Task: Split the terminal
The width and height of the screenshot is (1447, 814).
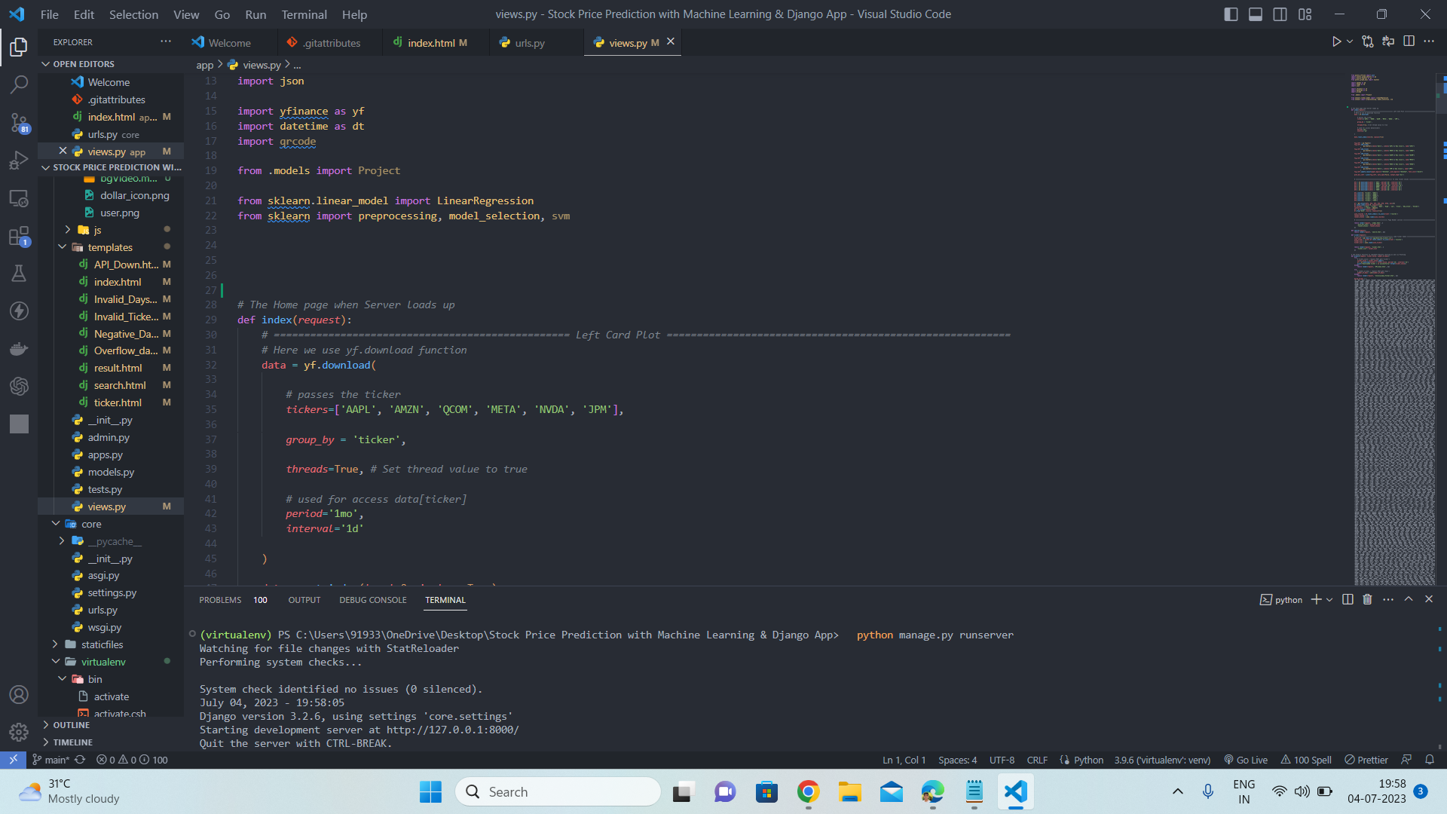Action: click(1348, 599)
